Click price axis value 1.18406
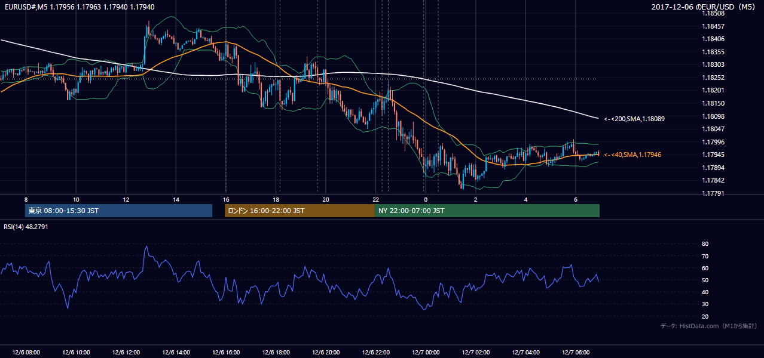 (x=713, y=39)
